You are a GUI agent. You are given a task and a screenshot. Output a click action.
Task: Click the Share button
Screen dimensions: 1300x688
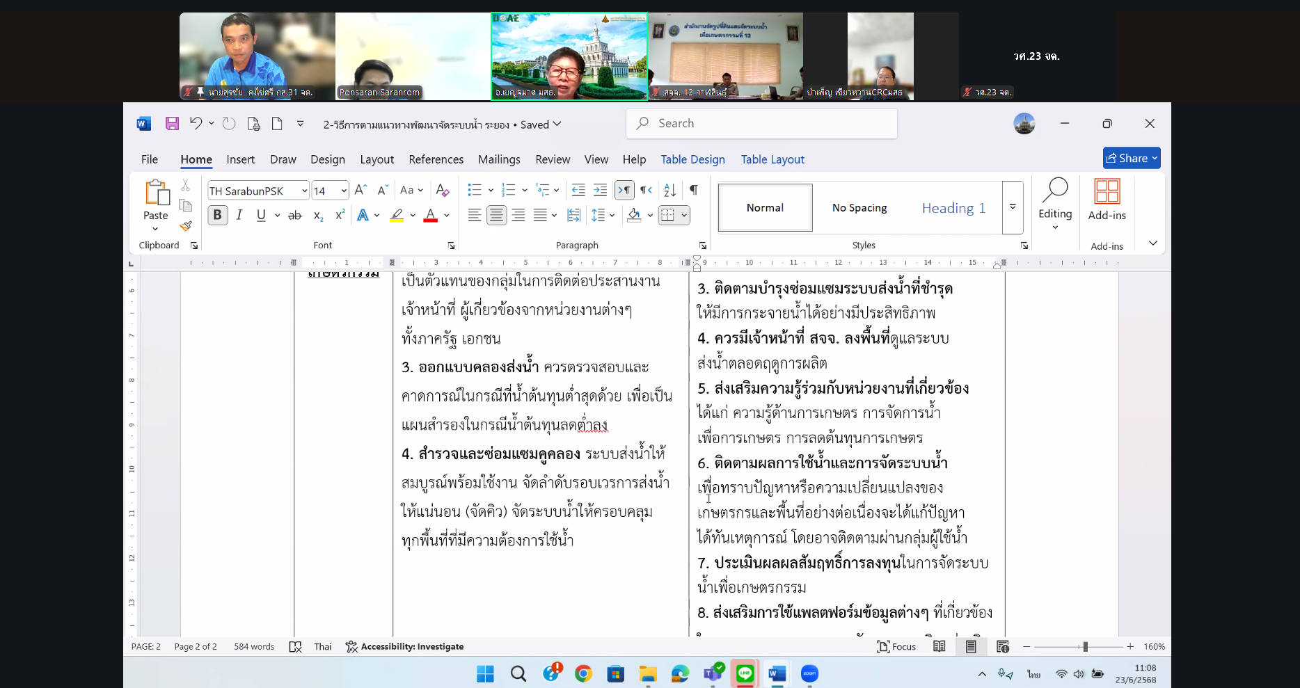[1132, 158]
